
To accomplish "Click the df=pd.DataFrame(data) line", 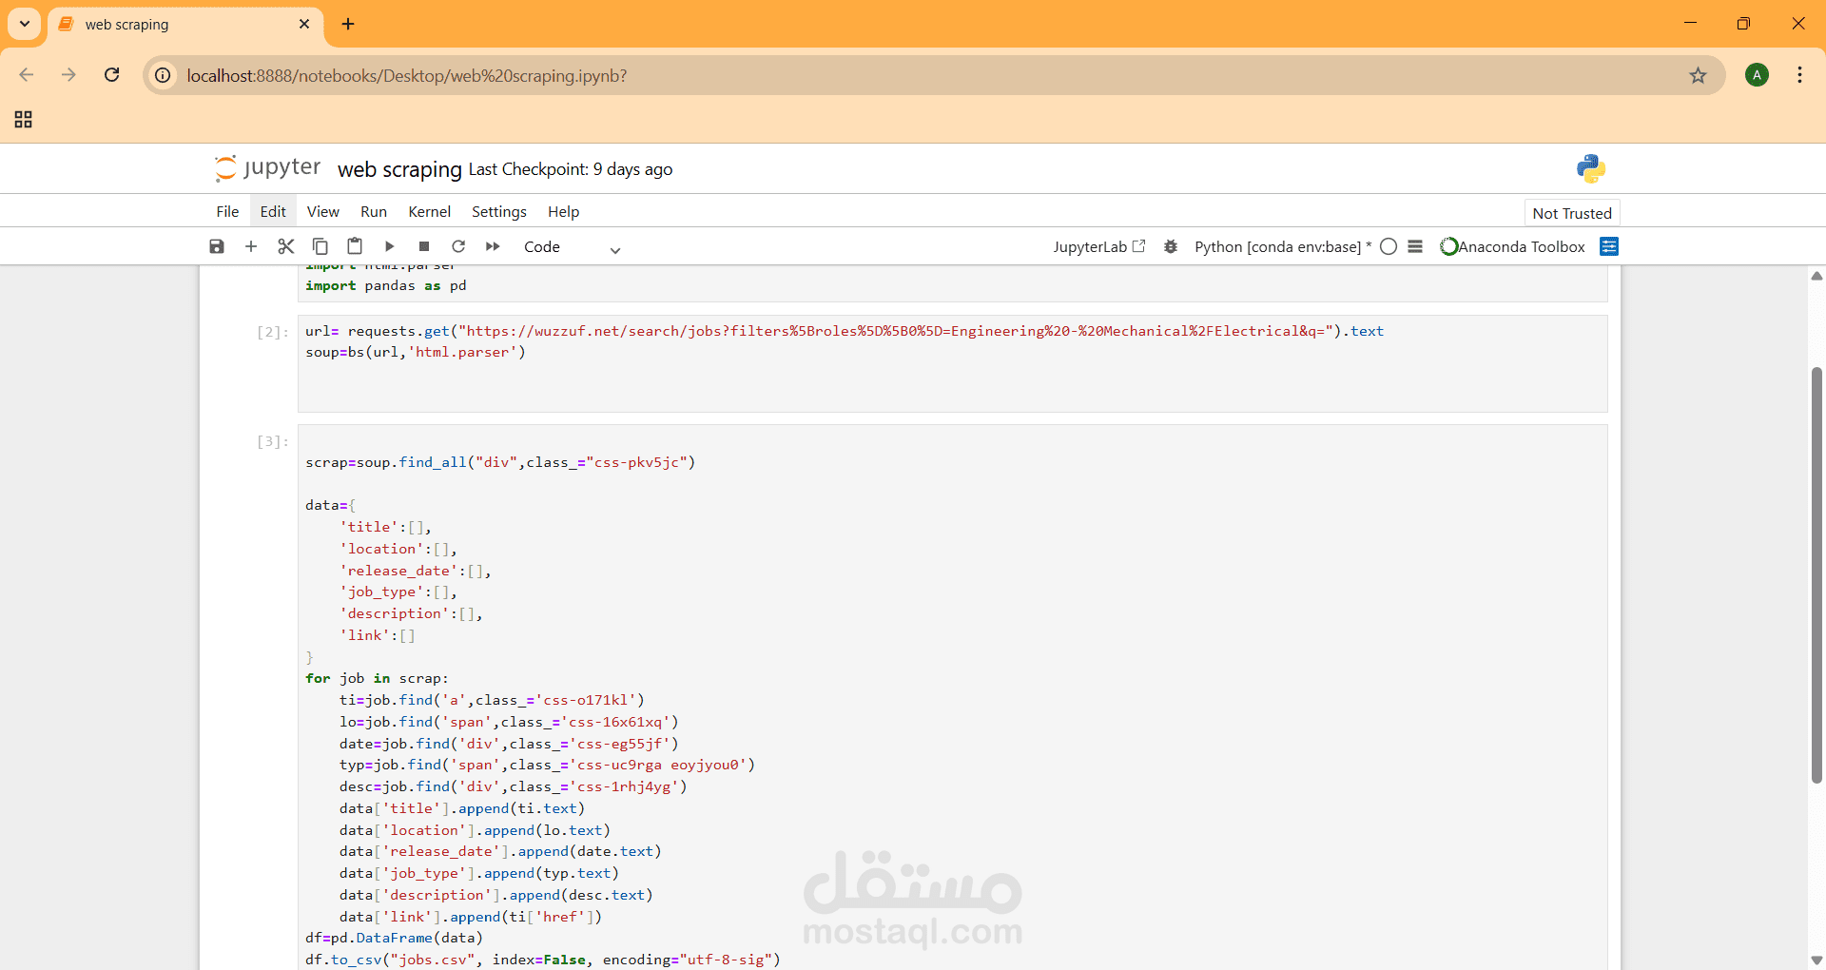I will tap(394, 938).
